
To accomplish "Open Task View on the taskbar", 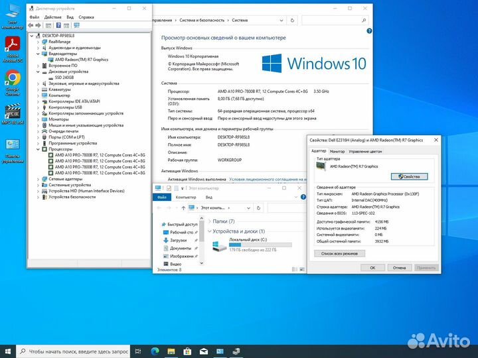I will coord(138,351).
